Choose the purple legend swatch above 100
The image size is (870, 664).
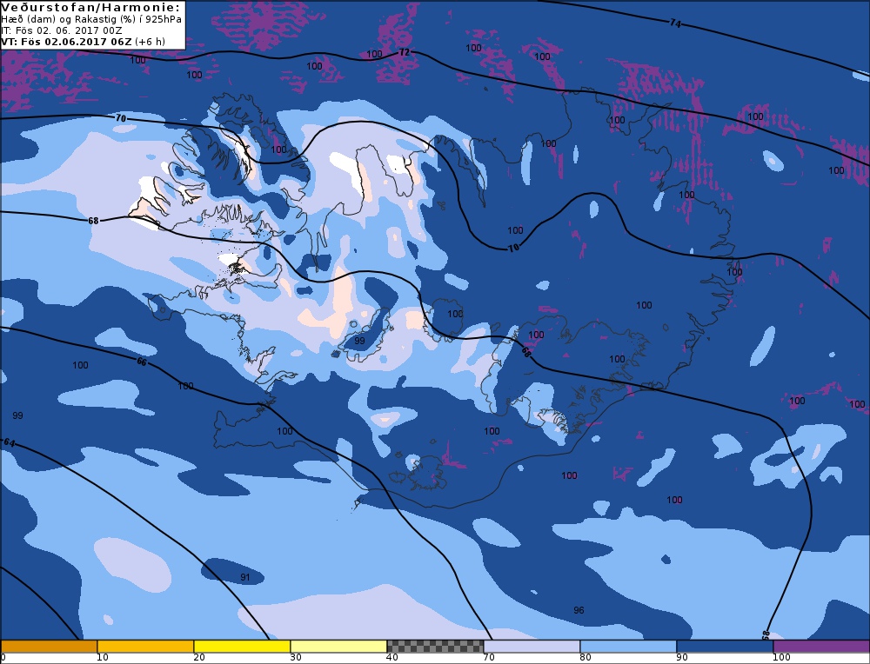(821, 647)
